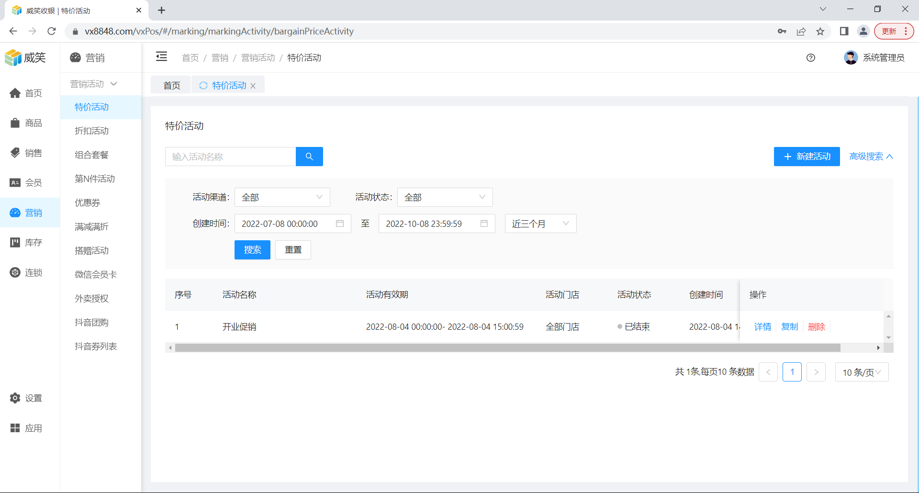919x493 pixels.
Task: Collapse the sidebar with the hamburger icon
Action: [x=161, y=57]
